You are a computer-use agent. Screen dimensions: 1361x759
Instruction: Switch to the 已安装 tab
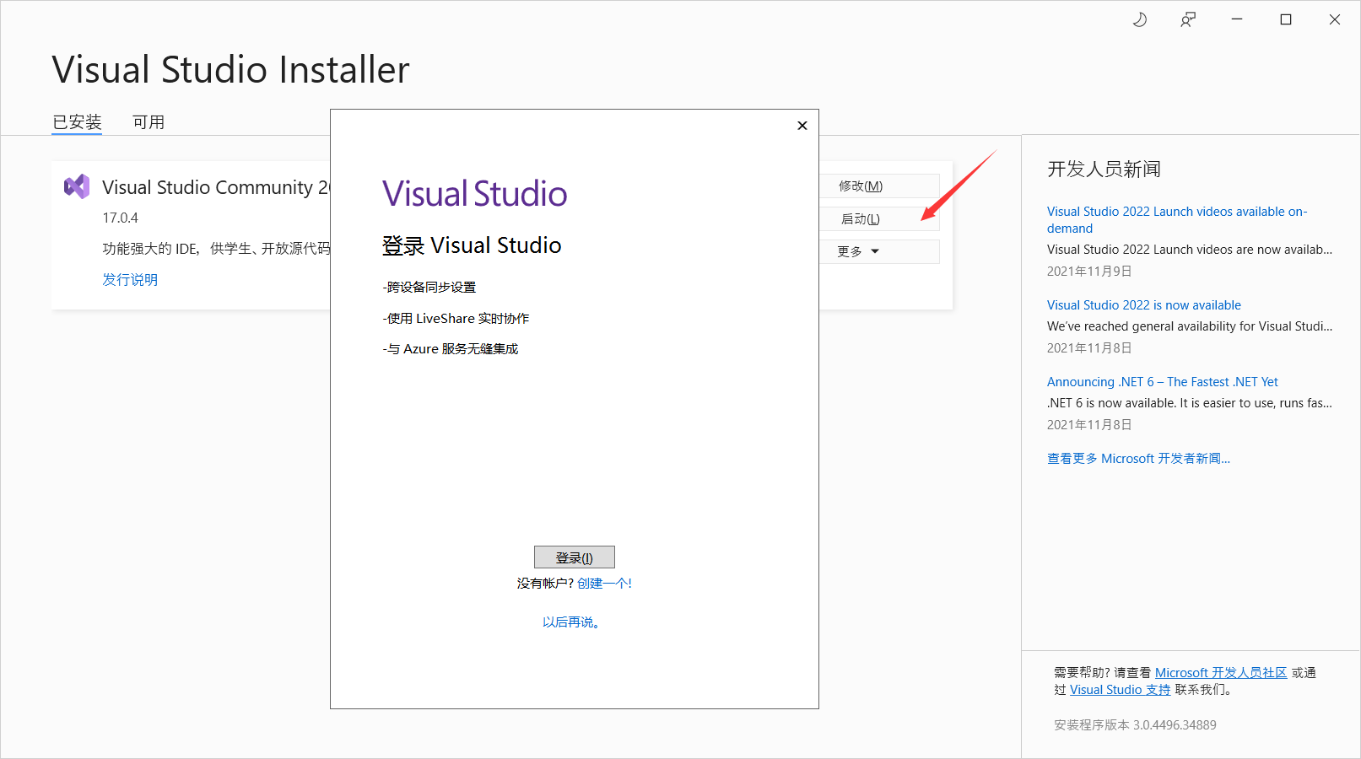coord(77,122)
